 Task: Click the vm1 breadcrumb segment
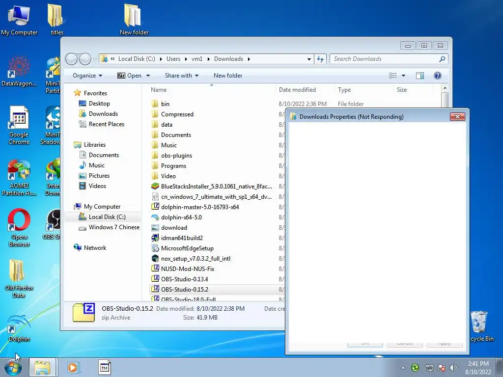click(x=197, y=59)
